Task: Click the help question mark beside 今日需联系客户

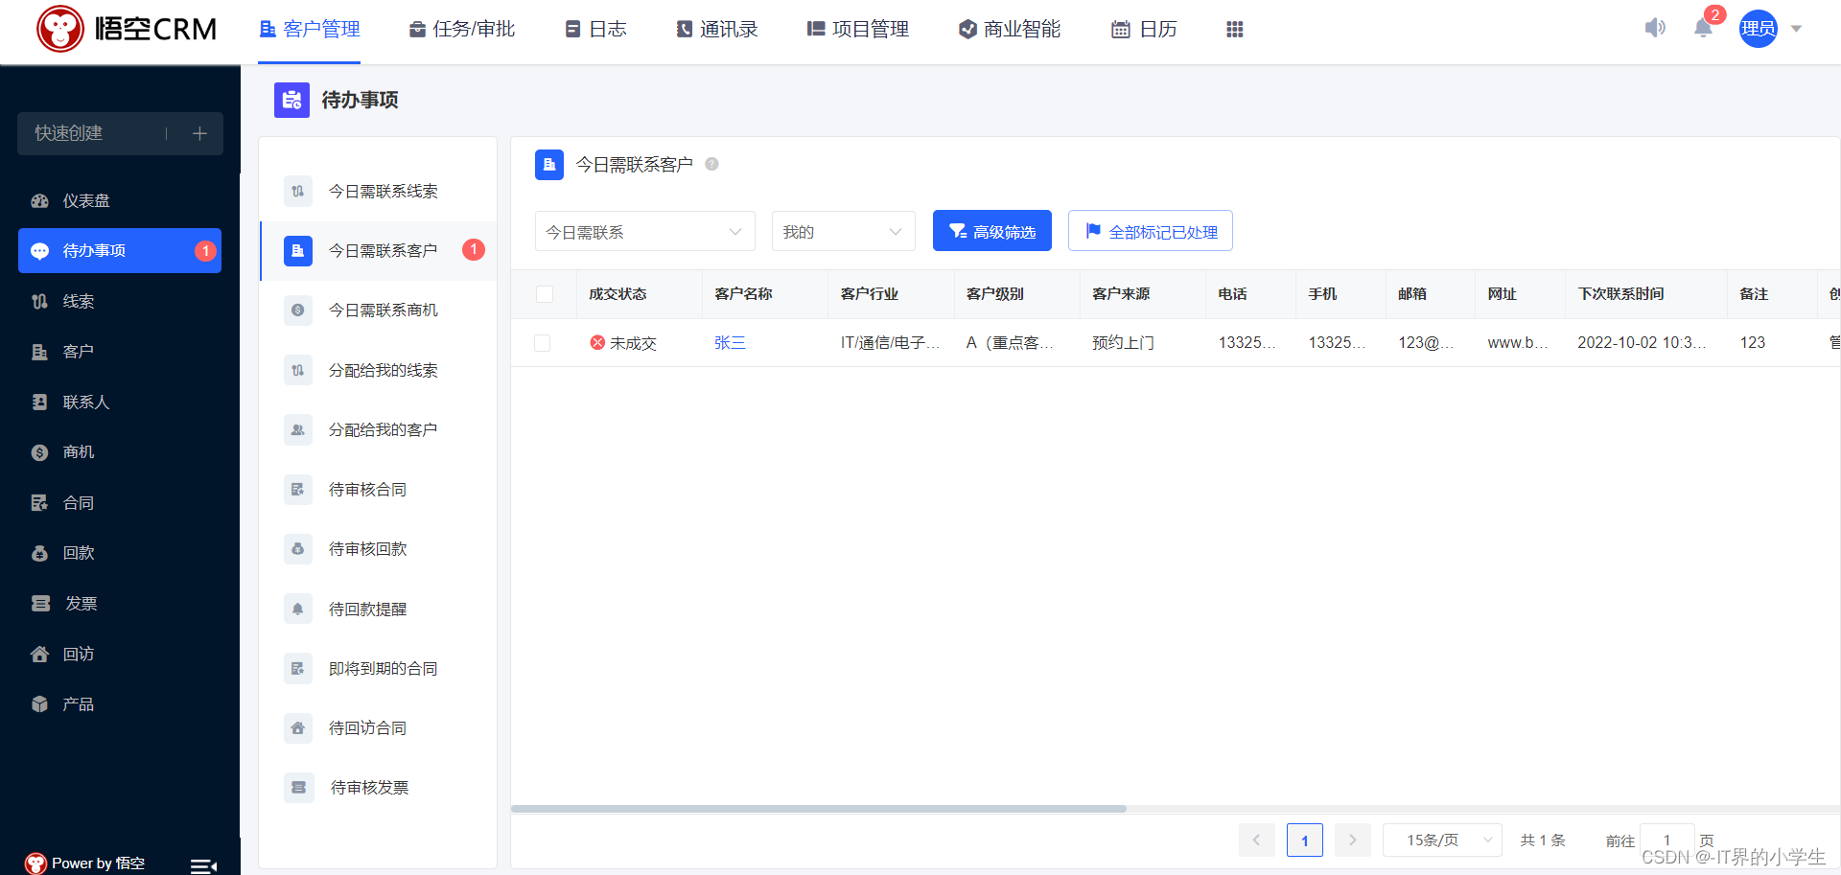Action: pyautogui.click(x=711, y=164)
